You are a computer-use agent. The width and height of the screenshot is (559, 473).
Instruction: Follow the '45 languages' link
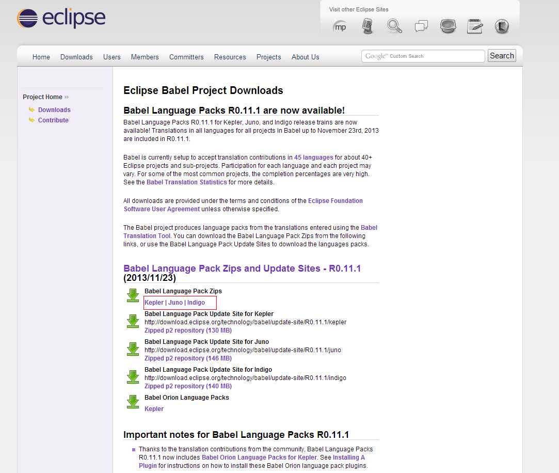(x=313, y=157)
